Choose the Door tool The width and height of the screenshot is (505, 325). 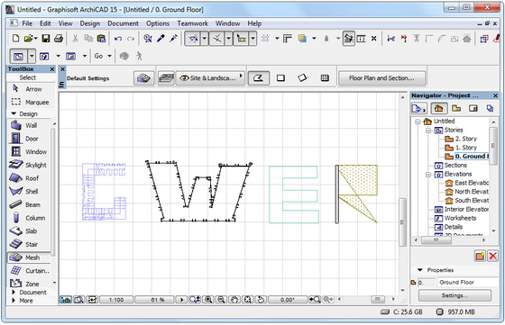(x=28, y=139)
